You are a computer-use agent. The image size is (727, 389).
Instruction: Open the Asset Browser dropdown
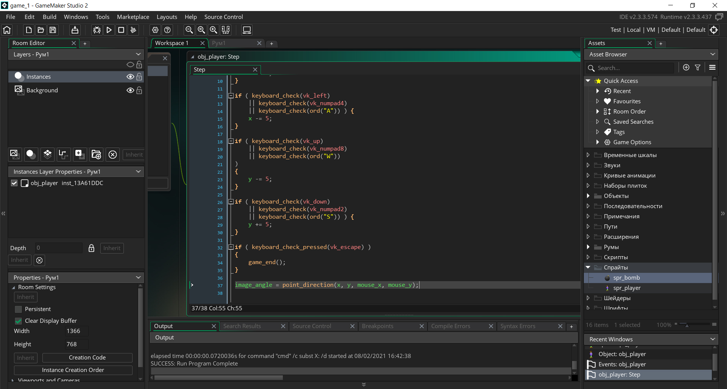713,54
